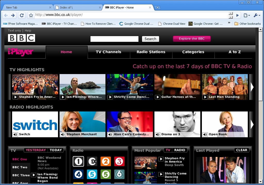Click the speaker icon on Drama on 3
The height and width of the screenshot is (185, 264).
coord(158,134)
